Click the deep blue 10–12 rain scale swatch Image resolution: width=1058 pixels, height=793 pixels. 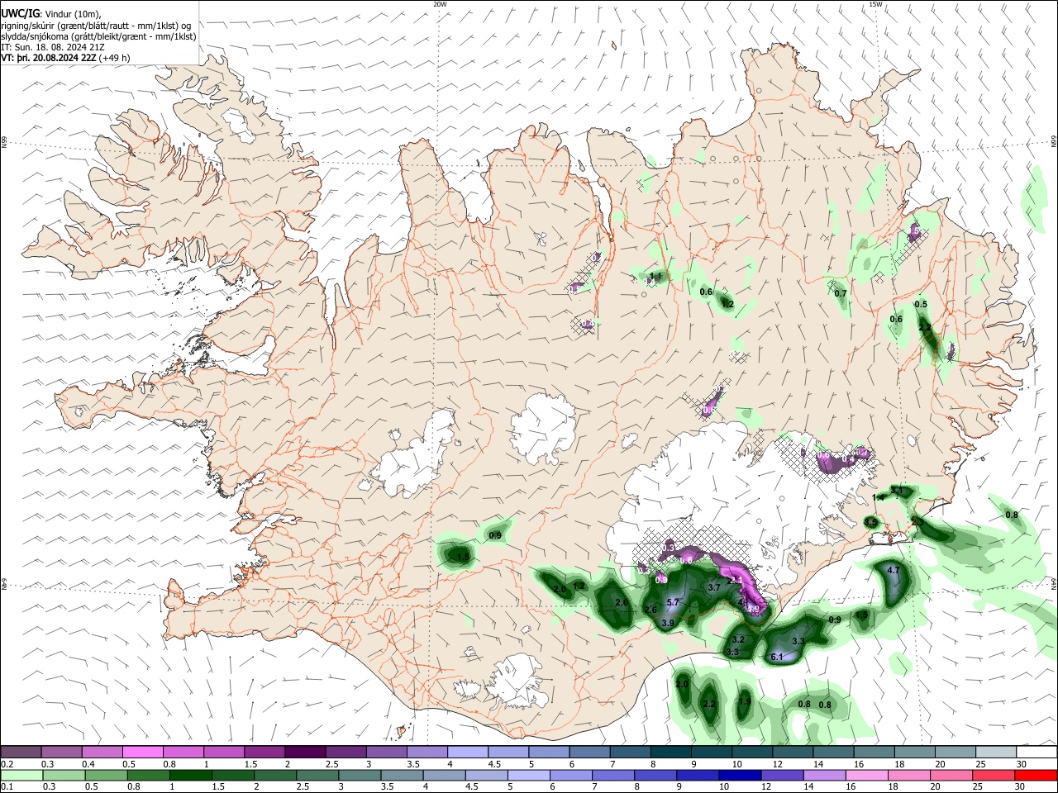click(x=740, y=776)
